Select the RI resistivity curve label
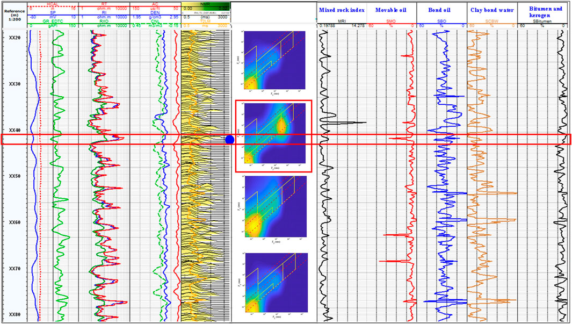This screenshot has width=572, height=324. coord(104,12)
